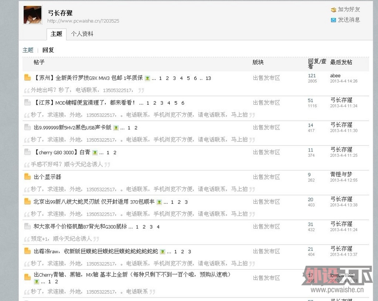
Task: Open thread 和大家寻个价格凯酷87背光
Action: [x=80, y=227]
